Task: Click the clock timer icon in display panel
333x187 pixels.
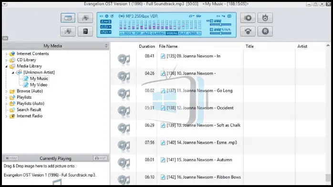Action: click(x=106, y=16)
